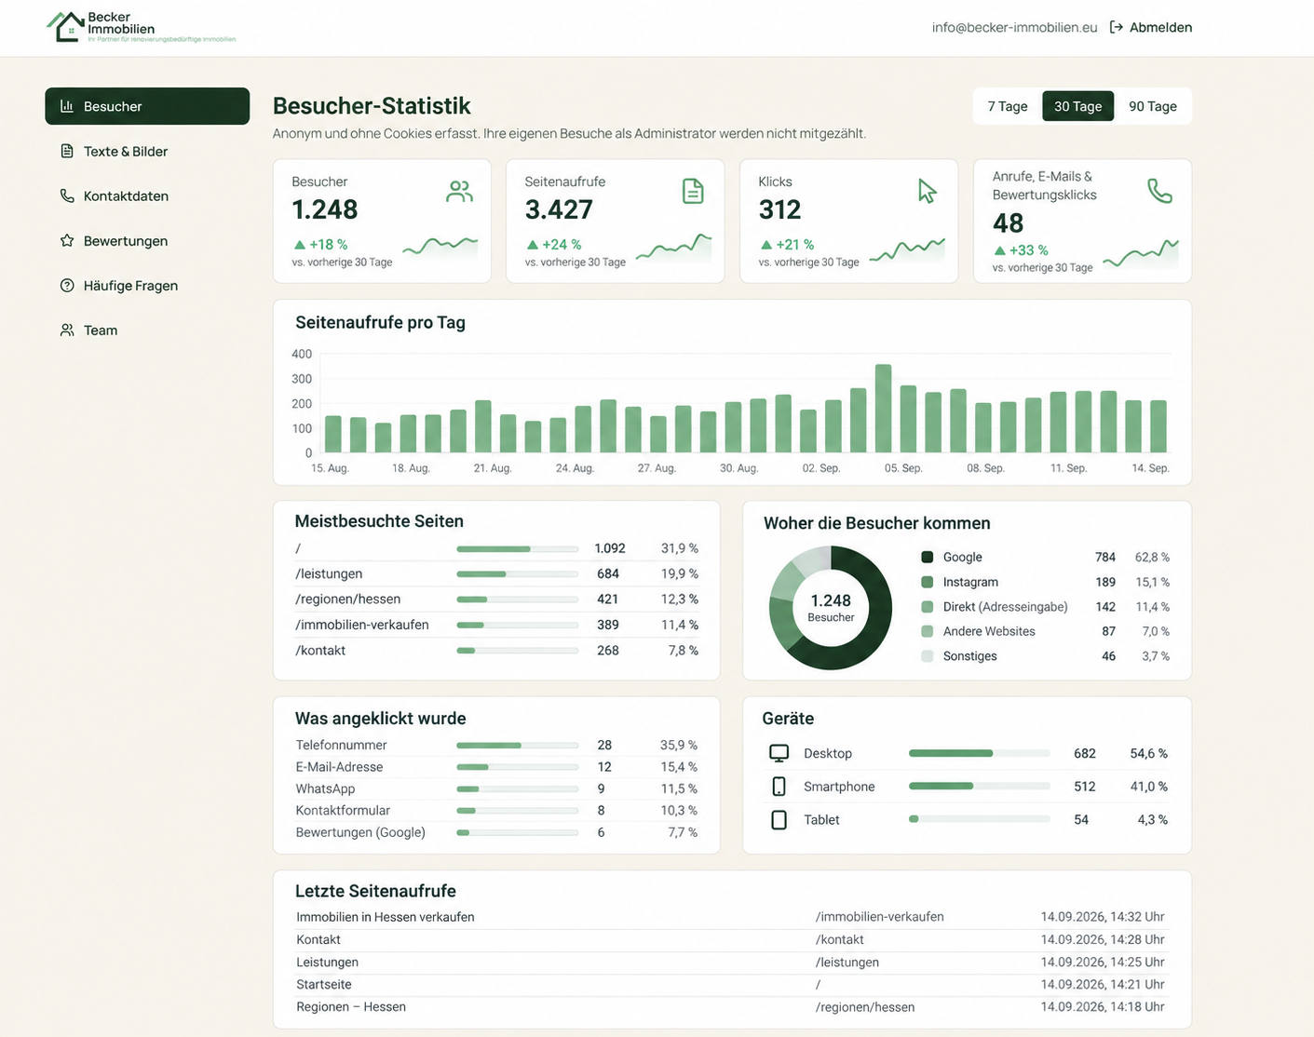Click the info@becker-immobilien.eu email address
1314x1037 pixels.
pyautogui.click(x=1014, y=28)
